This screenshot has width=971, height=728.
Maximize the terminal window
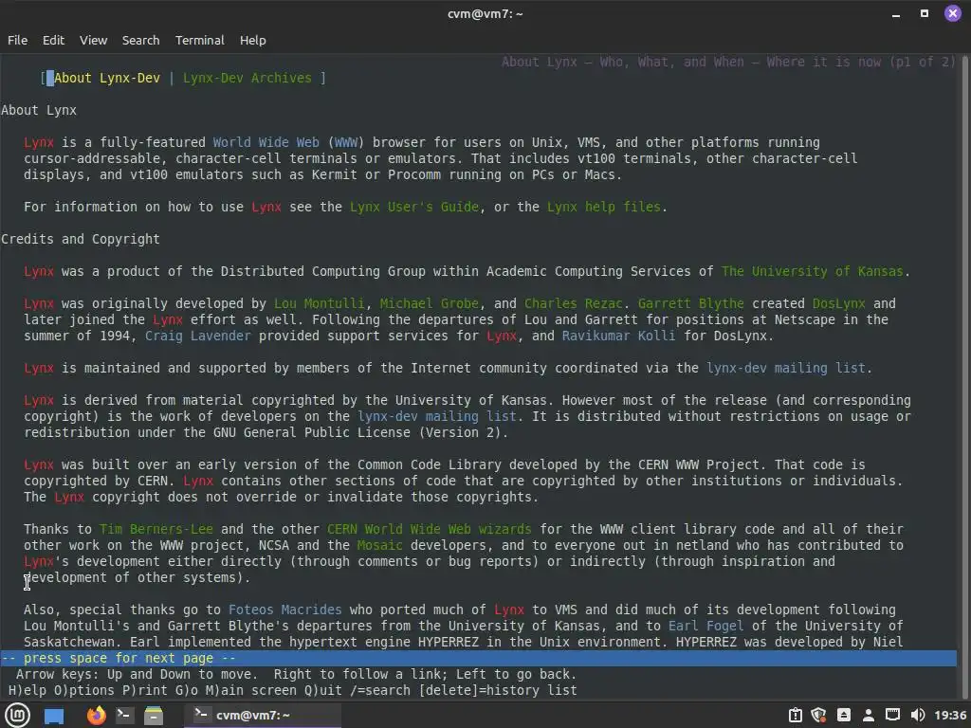924,13
